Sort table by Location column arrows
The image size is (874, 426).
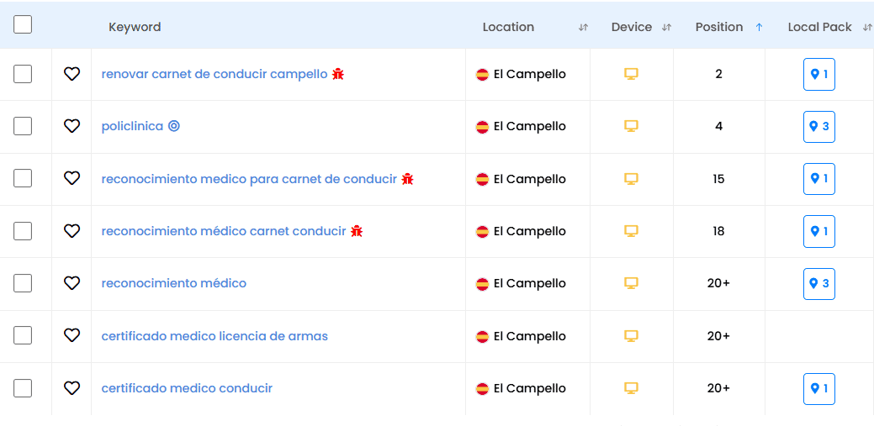(x=583, y=28)
